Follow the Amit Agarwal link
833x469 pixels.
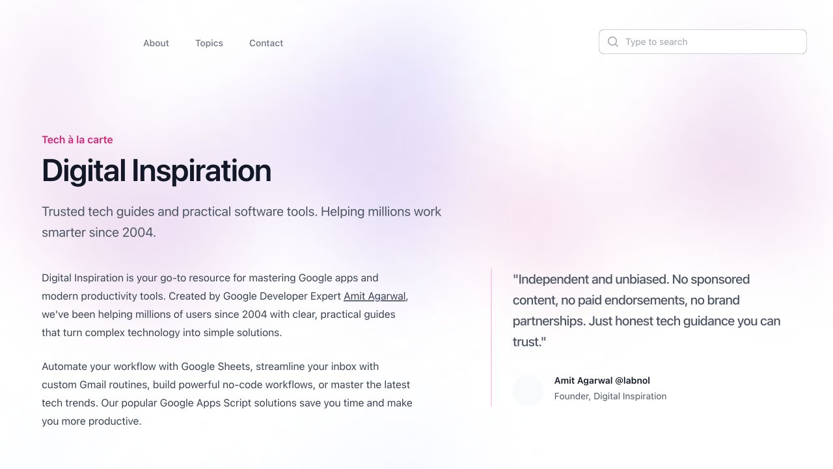click(375, 296)
